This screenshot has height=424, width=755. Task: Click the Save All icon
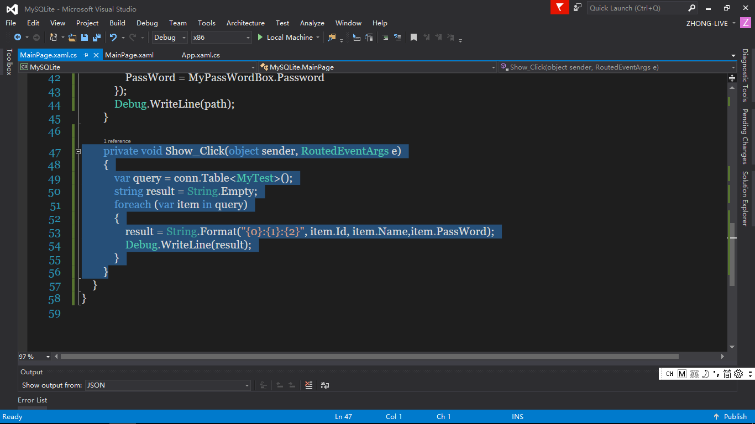point(97,38)
